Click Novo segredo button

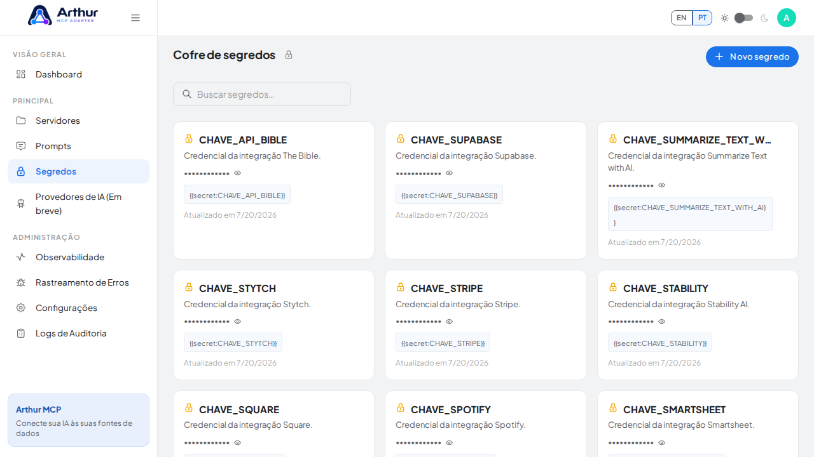pyautogui.click(x=752, y=56)
